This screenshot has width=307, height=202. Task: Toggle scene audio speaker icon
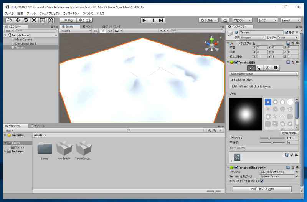click(x=110, y=31)
